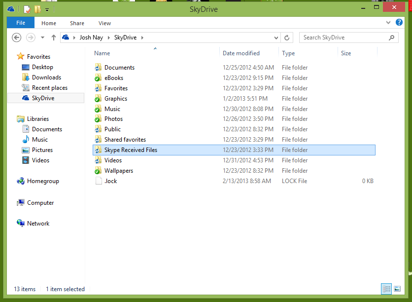Select Favorites in the navigation pane
The height and width of the screenshot is (302, 412).
click(38, 57)
